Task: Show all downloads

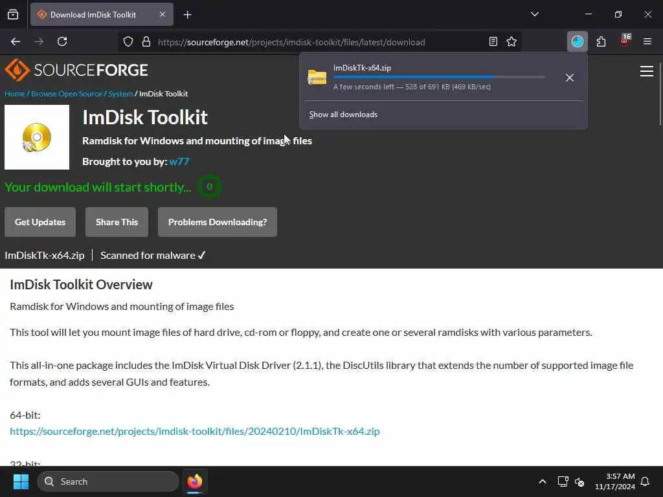Action: [343, 115]
